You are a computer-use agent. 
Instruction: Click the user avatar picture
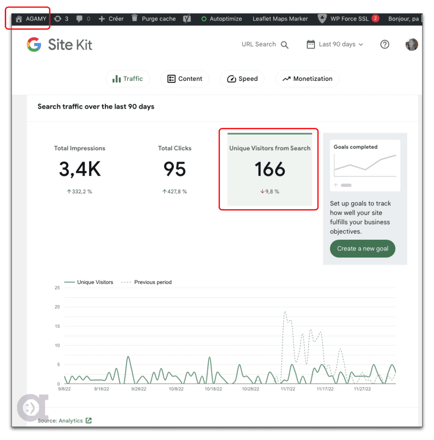point(411,44)
